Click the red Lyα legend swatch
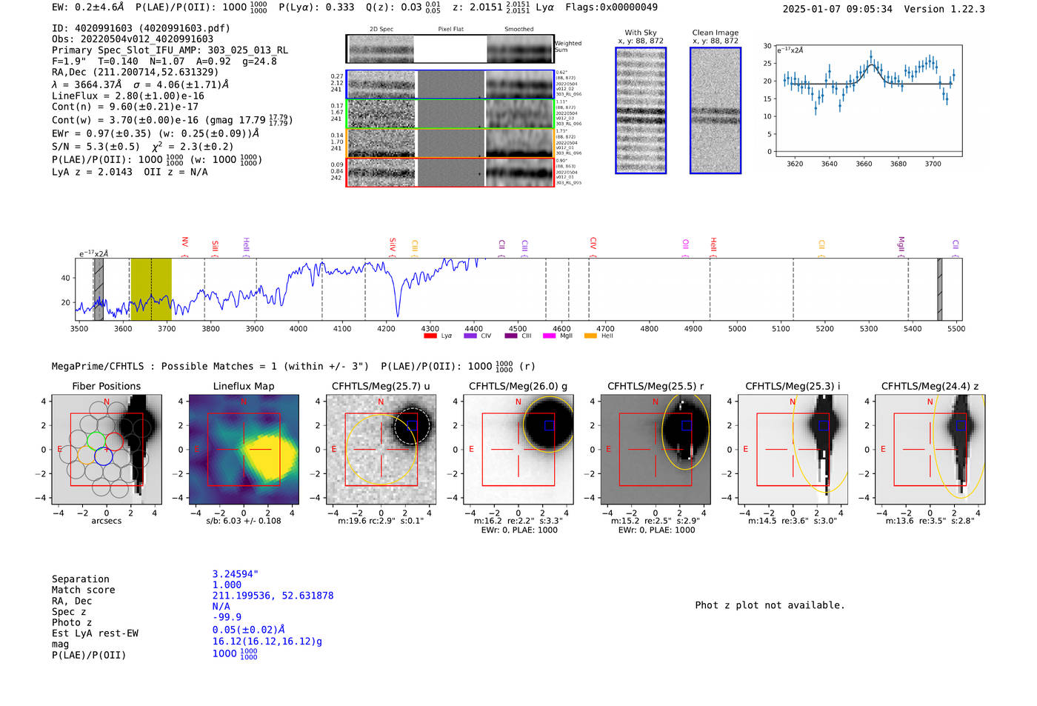Image resolution: width=1037 pixels, height=706 pixels. tap(430, 336)
